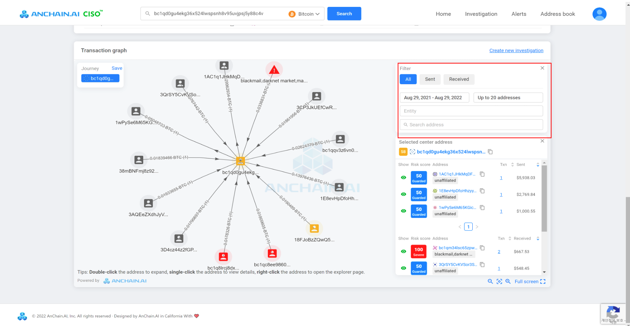Click the search magnifier icon in the address bar
The height and width of the screenshot is (326, 630).
point(148,14)
